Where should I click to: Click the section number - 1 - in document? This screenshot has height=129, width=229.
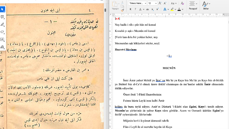pos(169,56)
